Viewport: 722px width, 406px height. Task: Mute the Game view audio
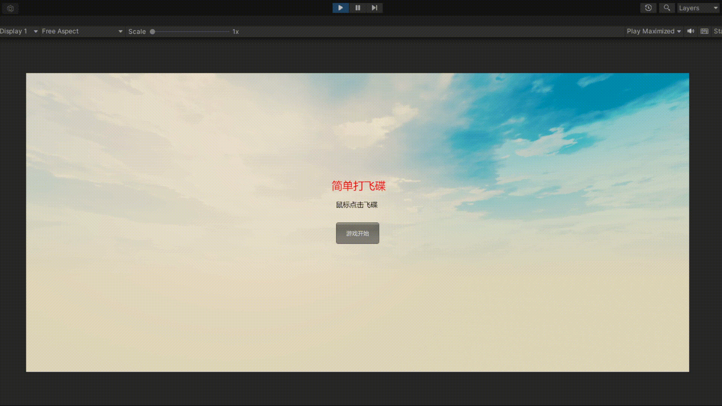(x=691, y=31)
